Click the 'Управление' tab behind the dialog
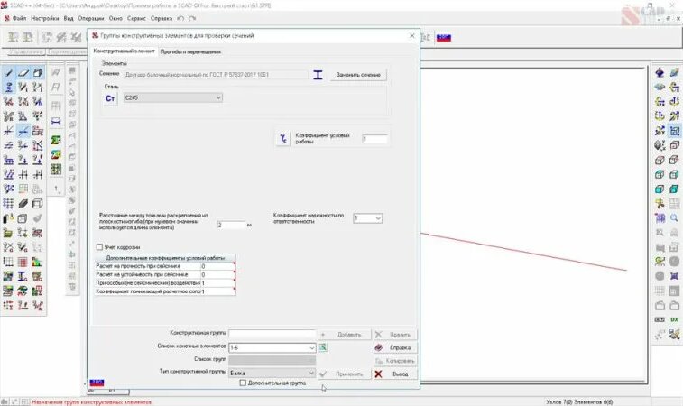Viewport: 683px width, 406px height. (x=26, y=51)
